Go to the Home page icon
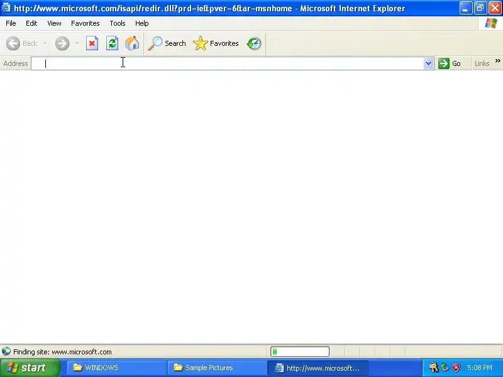503x377 pixels. pos(132,43)
